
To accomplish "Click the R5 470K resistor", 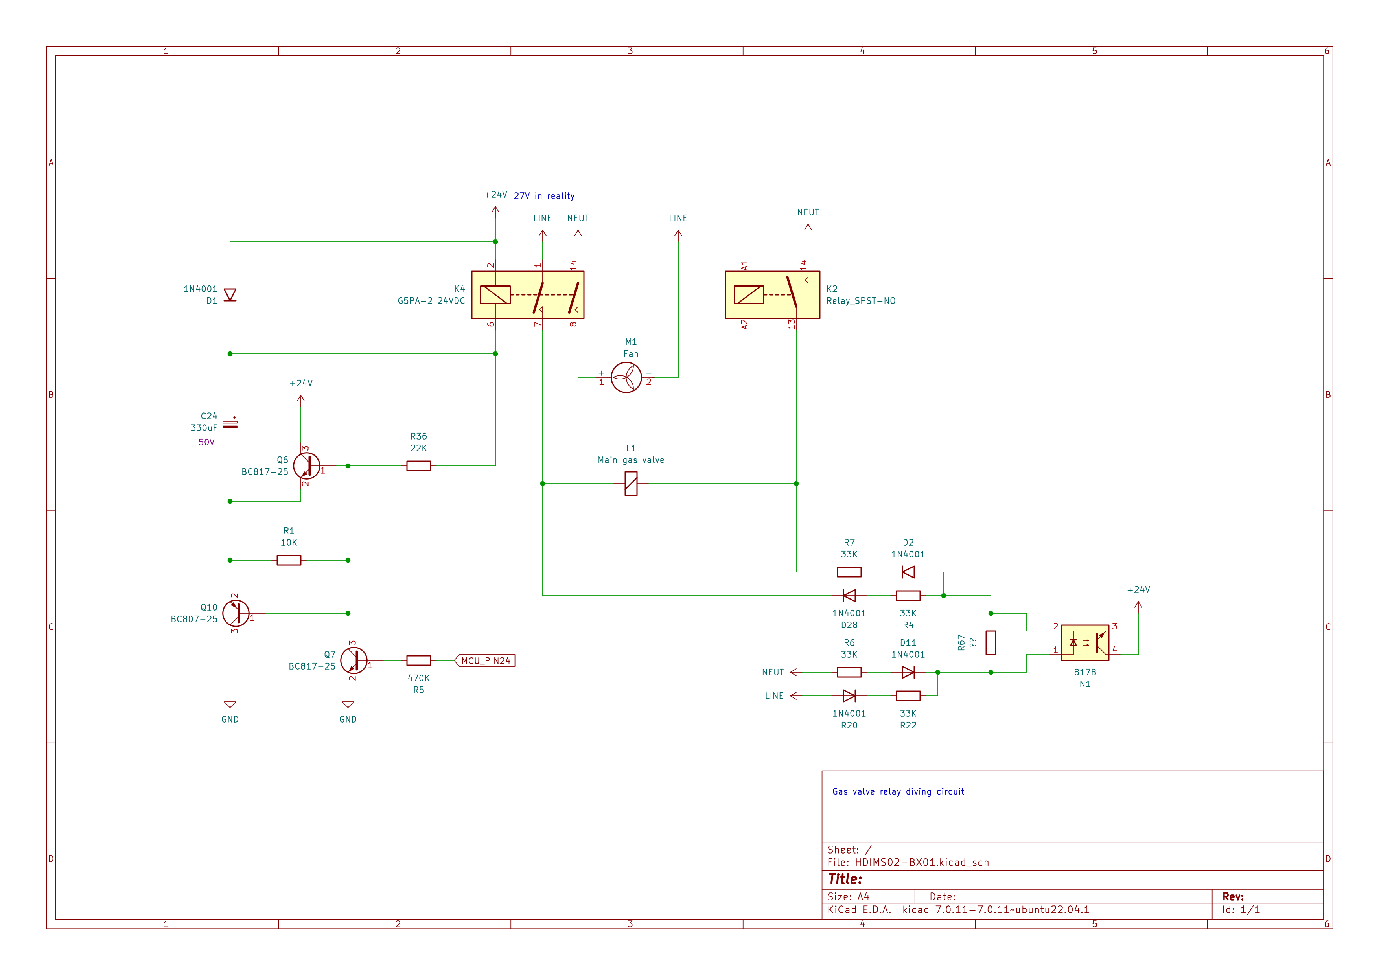I will pyautogui.click(x=419, y=660).
